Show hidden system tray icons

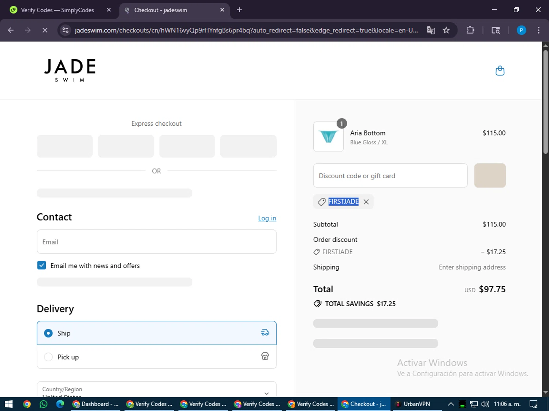tap(451, 404)
